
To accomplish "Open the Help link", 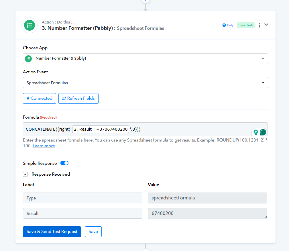I will pyautogui.click(x=230, y=25).
